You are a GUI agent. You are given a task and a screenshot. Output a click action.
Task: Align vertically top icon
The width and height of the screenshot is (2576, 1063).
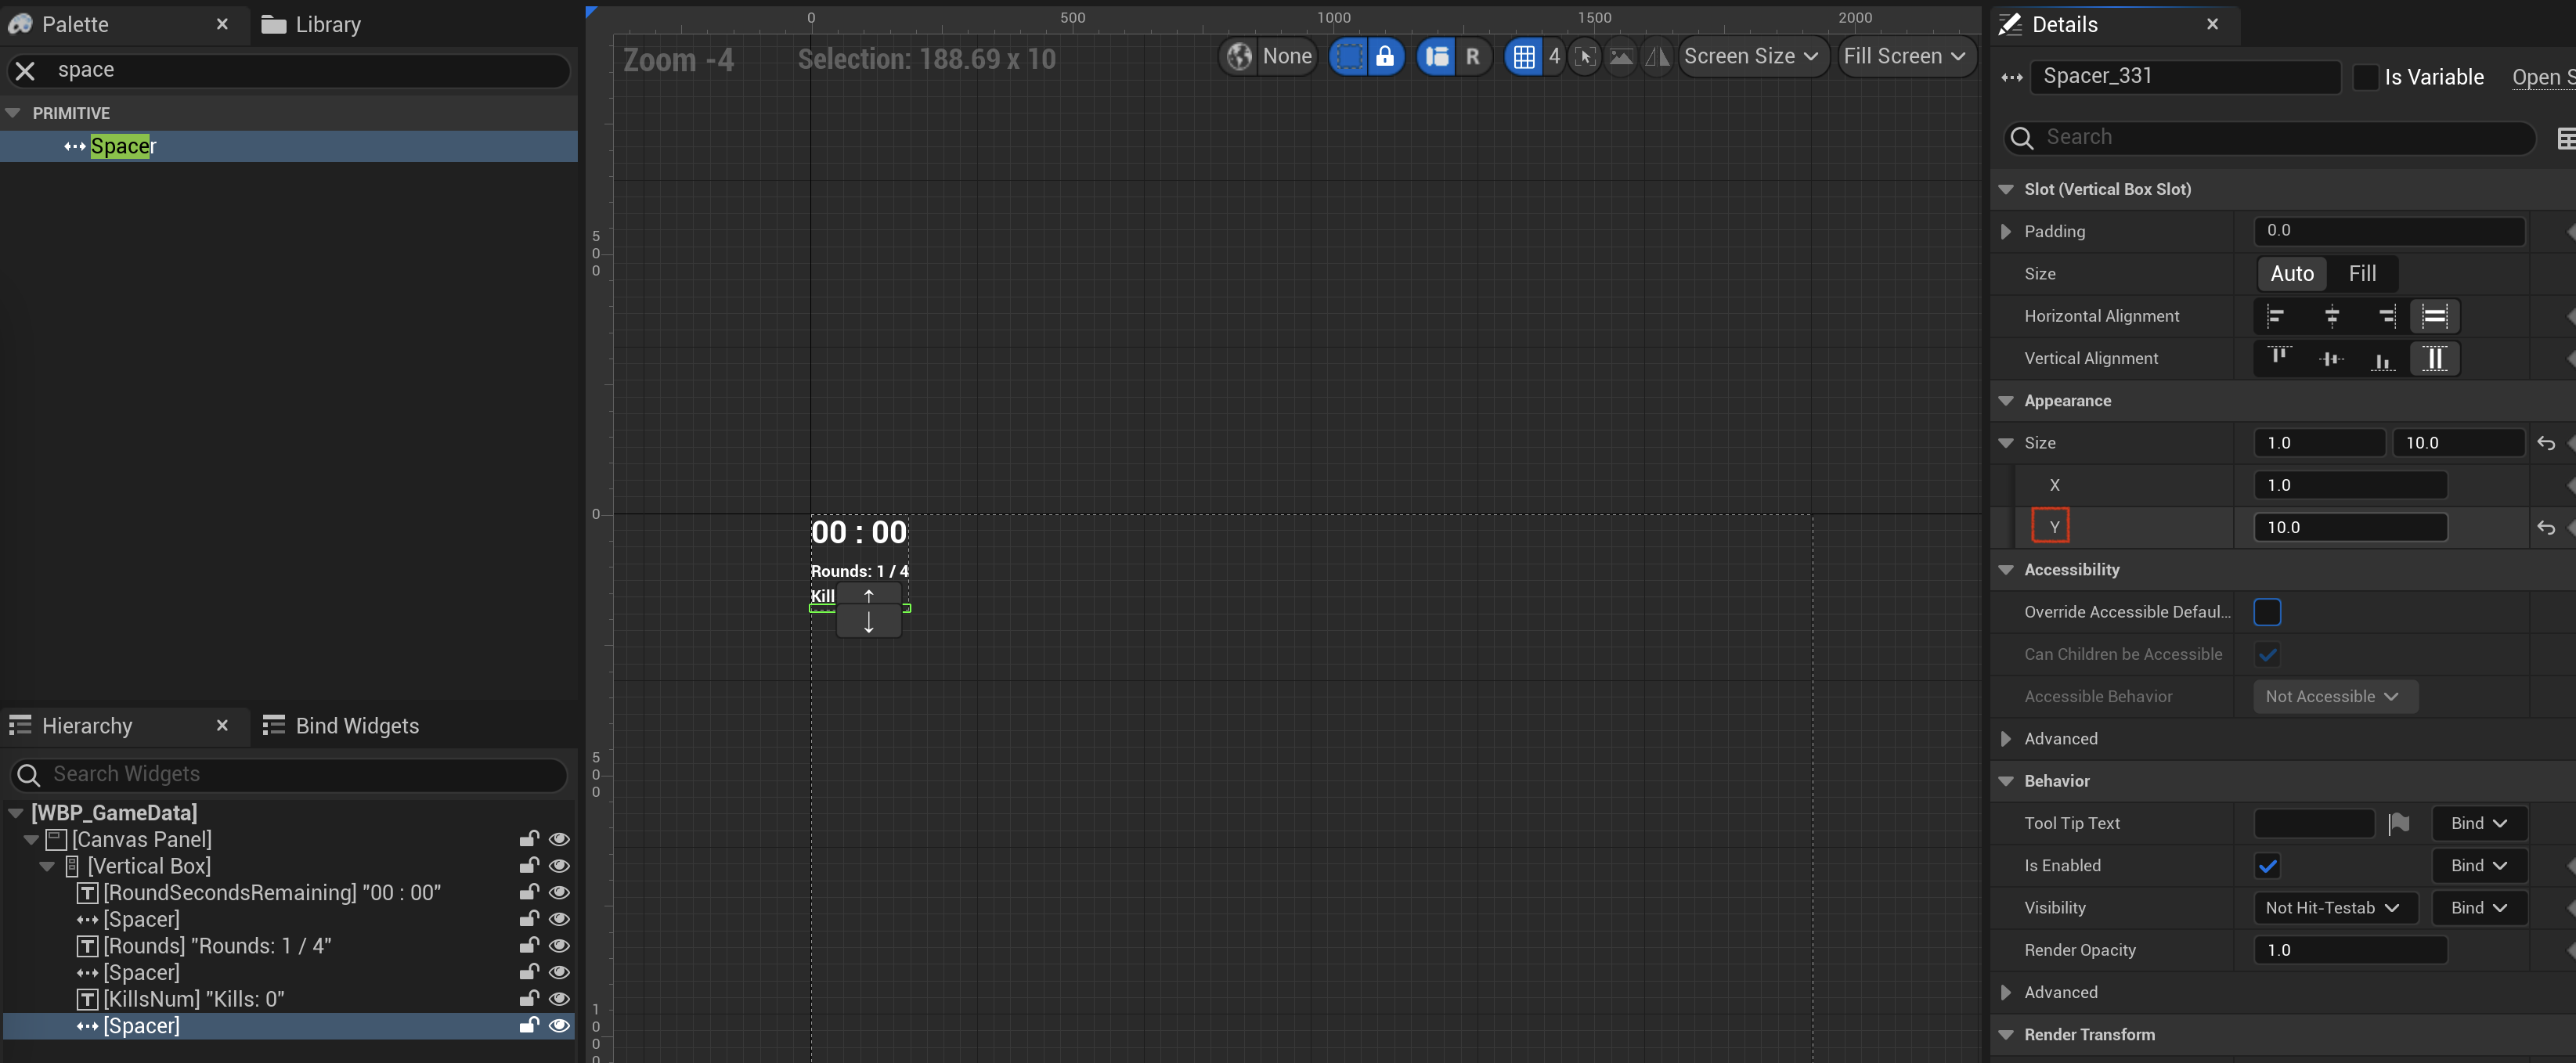(2278, 358)
